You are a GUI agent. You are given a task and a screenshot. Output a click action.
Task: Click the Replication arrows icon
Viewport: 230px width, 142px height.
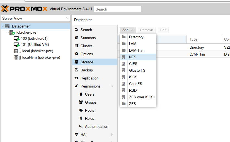[76, 78]
